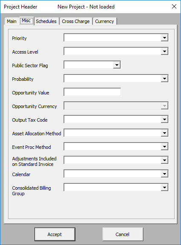The height and width of the screenshot is (245, 181).
Task: Open the Output Tax Code dropdown
Action: [x=164, y=120]
